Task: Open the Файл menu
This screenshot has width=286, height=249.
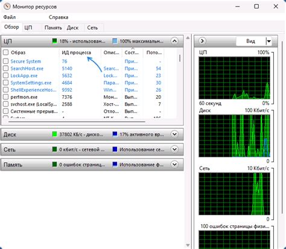Action: click(x=10, y=17)
